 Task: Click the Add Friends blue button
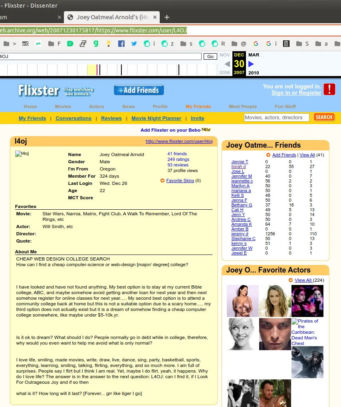pos(139,90)
